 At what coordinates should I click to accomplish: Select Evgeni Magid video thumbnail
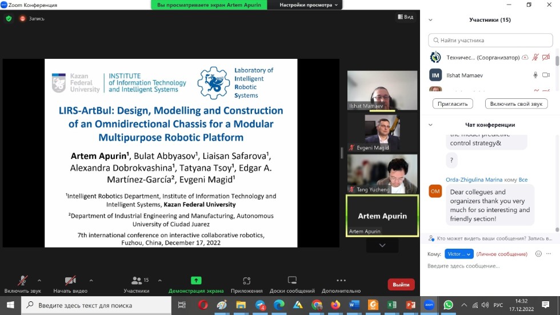tap(382, 132)
